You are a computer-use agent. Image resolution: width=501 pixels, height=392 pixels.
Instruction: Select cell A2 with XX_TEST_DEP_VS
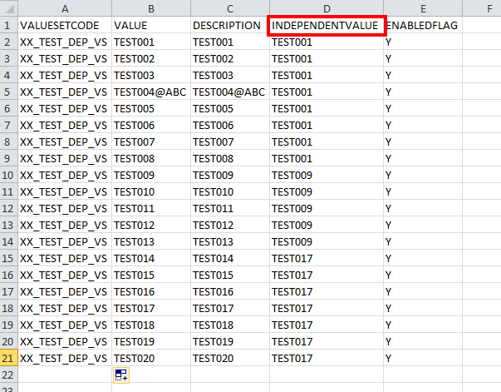coord(65,42)
